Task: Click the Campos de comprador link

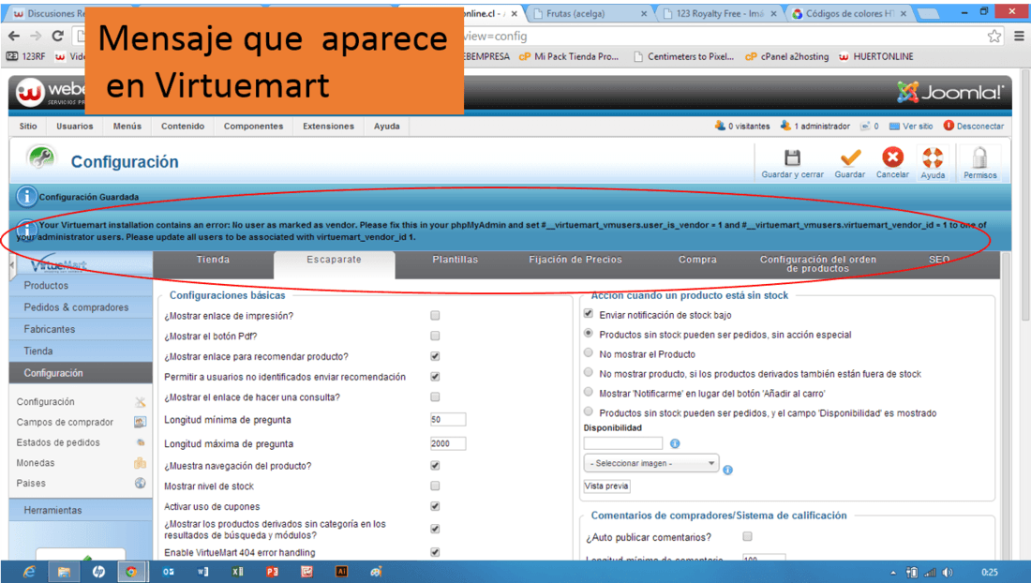Action: pyautogui.click(x=65, y=422)
